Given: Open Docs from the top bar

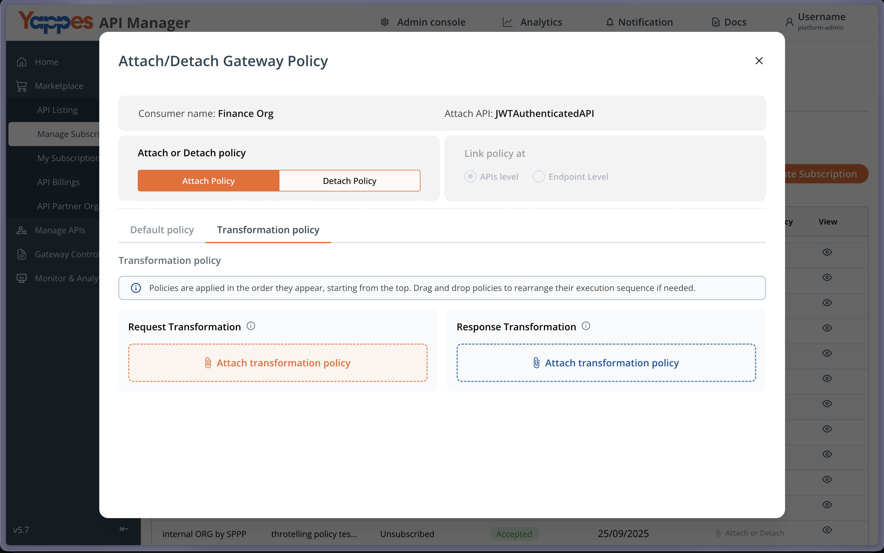Looking at the screenshot, I should 729,22.
